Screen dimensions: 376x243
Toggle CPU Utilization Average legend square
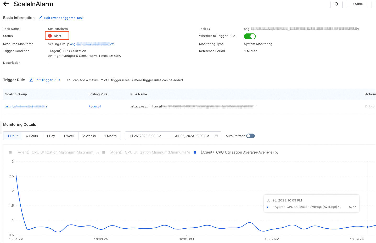click(x=195, y=152)
